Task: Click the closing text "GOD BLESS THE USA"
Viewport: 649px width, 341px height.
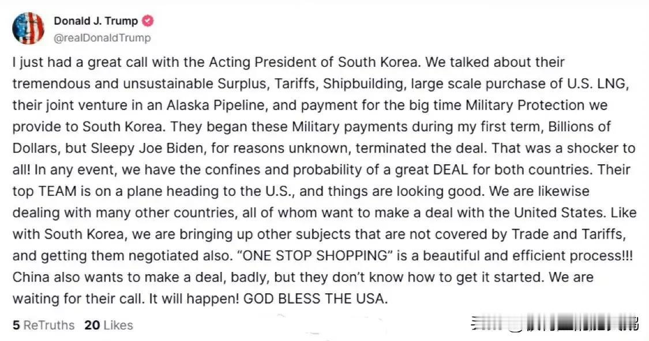Action: tap(316, 298)
